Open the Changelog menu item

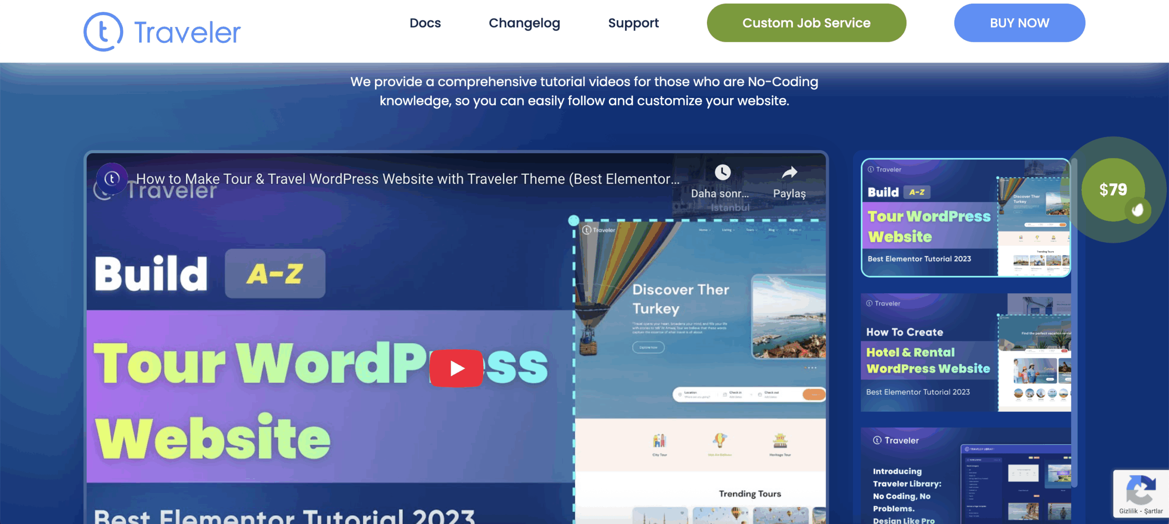click(x=524, y=23)
